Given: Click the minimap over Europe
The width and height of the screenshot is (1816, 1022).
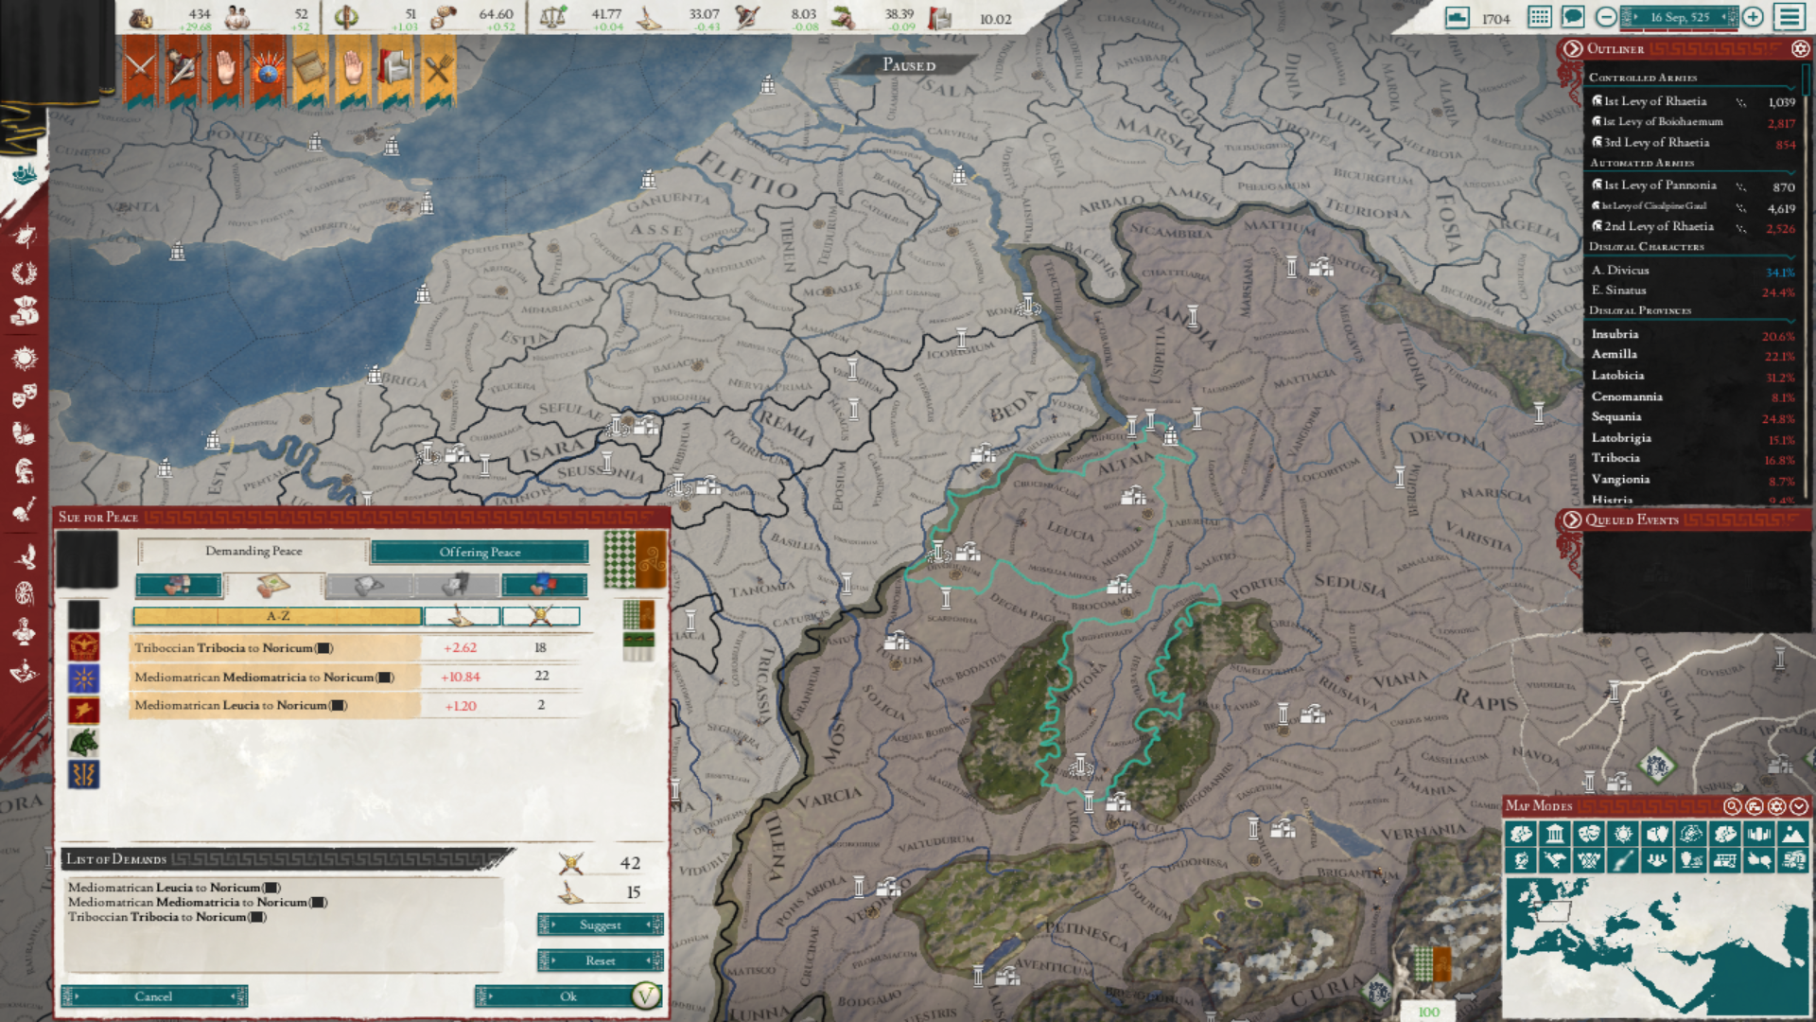Looking at the screenshot, I should click(x=1551, y=913).
